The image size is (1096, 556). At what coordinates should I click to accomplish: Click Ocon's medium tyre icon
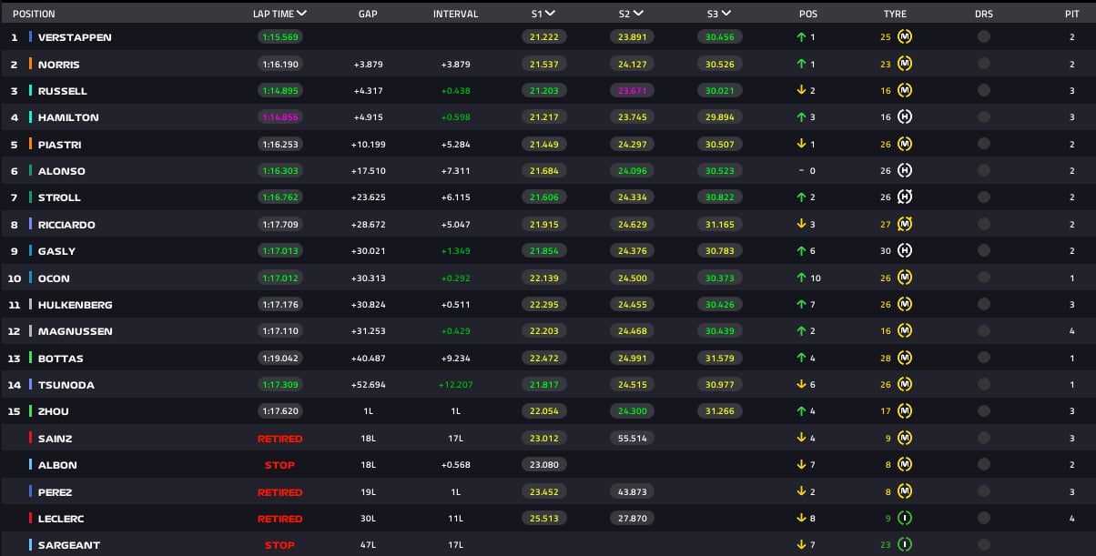[905, 278]
